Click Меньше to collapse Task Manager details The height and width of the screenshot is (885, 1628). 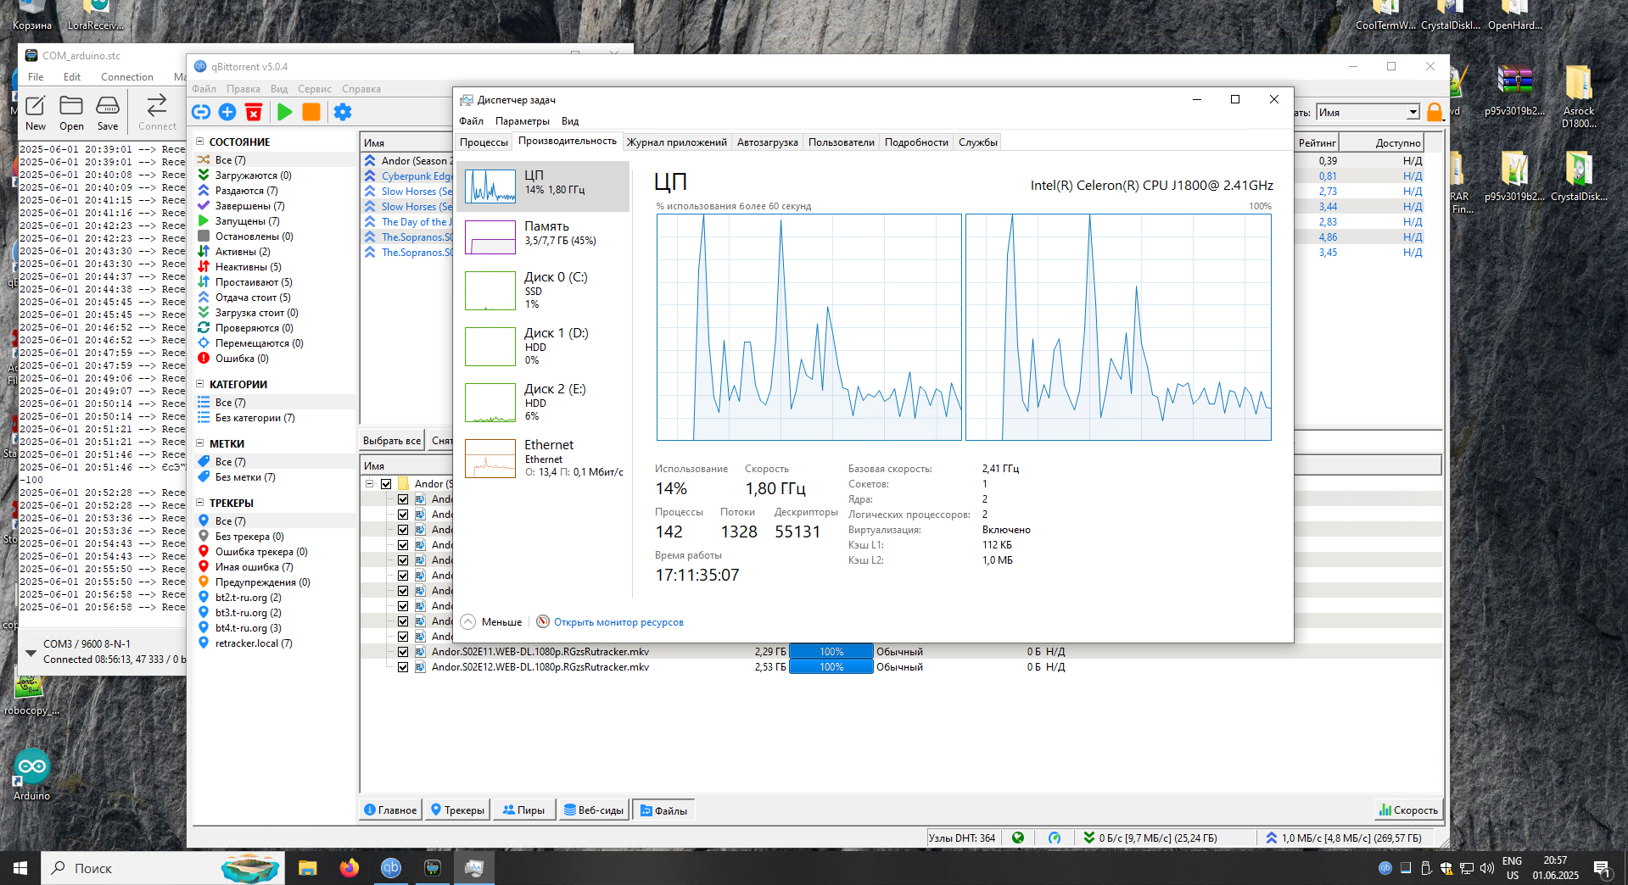(492, 622)
